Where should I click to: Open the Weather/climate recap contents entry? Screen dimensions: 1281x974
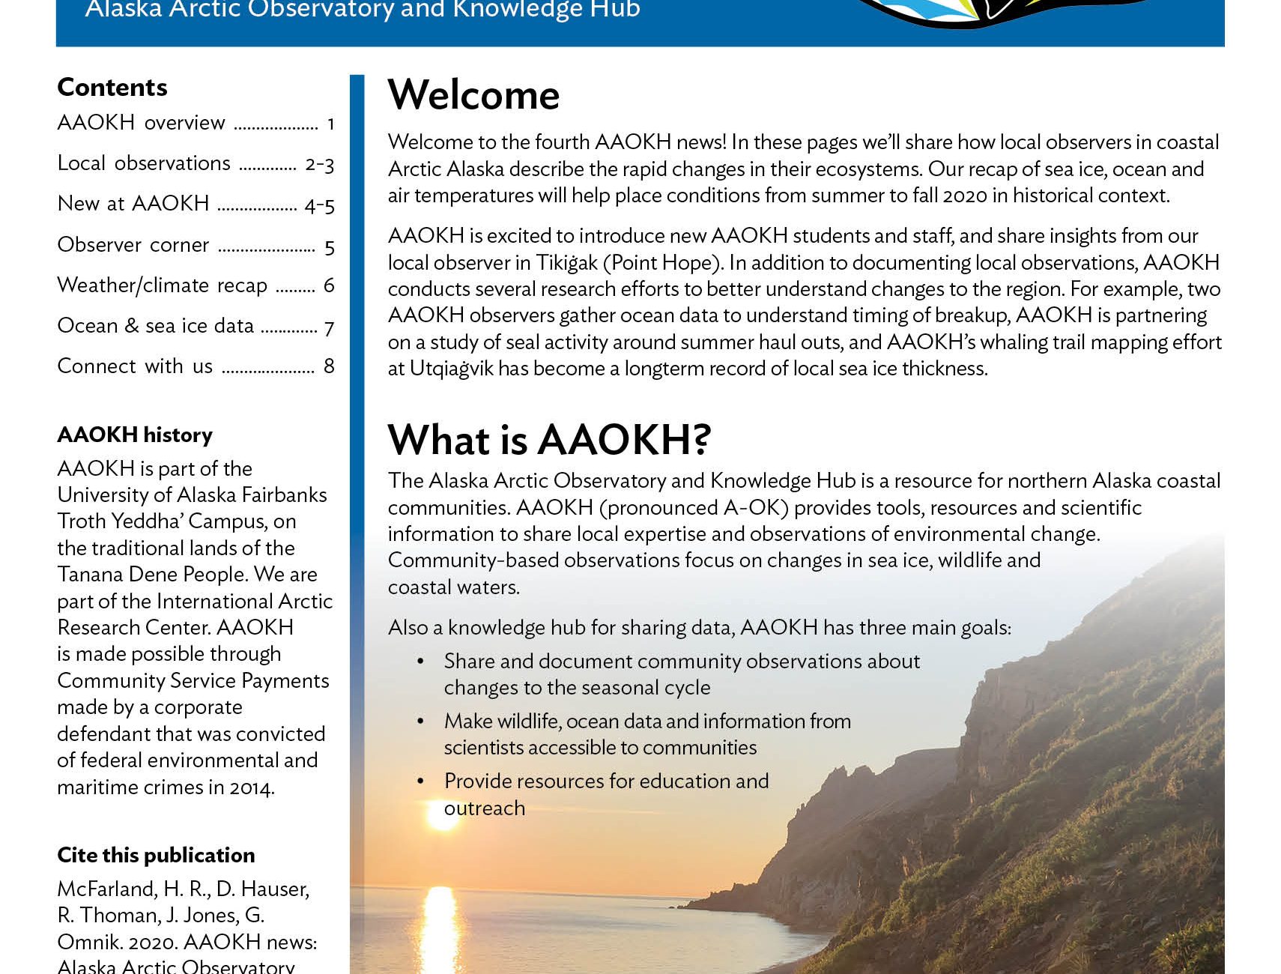195,285
